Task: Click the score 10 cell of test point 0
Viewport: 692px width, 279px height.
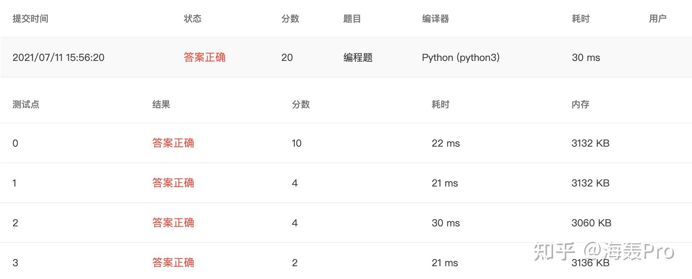Action: (297, 143)
